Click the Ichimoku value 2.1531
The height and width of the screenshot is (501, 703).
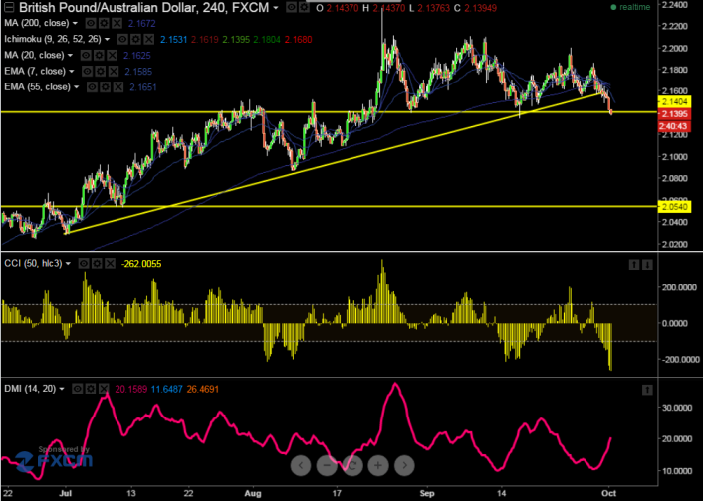[x=173, y=40]
